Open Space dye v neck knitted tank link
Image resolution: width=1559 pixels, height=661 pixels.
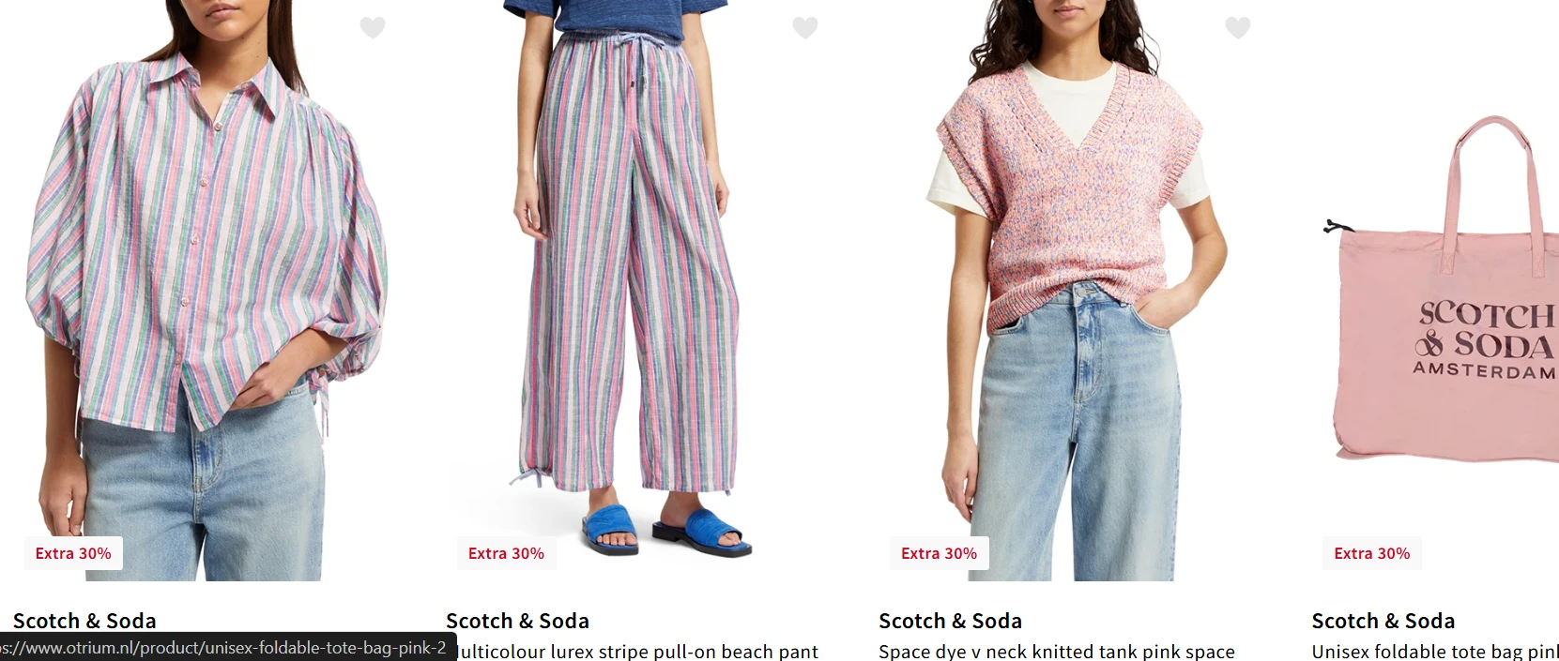[1057, 651]
